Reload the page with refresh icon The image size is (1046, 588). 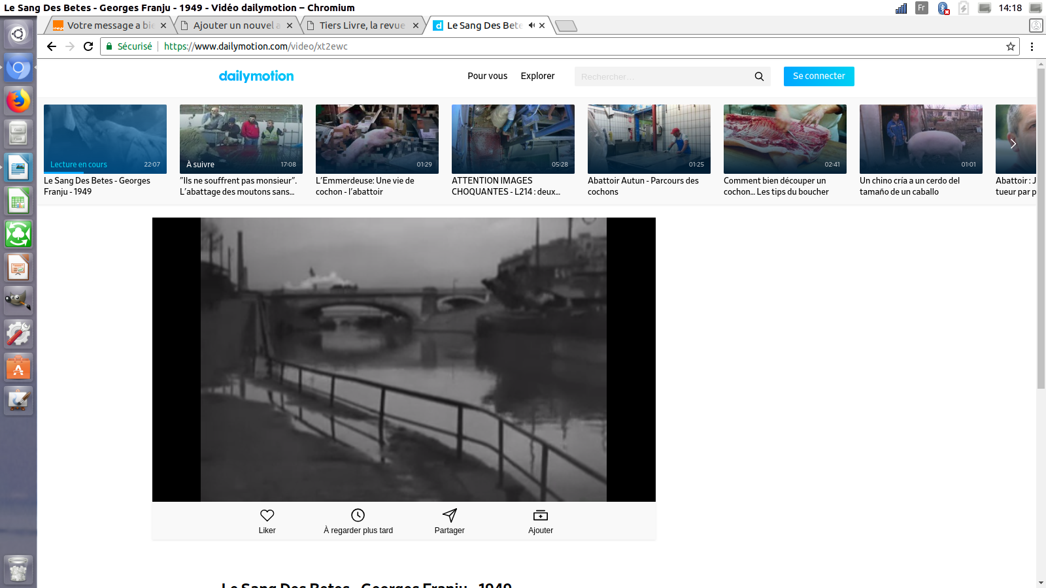point(88,46)
